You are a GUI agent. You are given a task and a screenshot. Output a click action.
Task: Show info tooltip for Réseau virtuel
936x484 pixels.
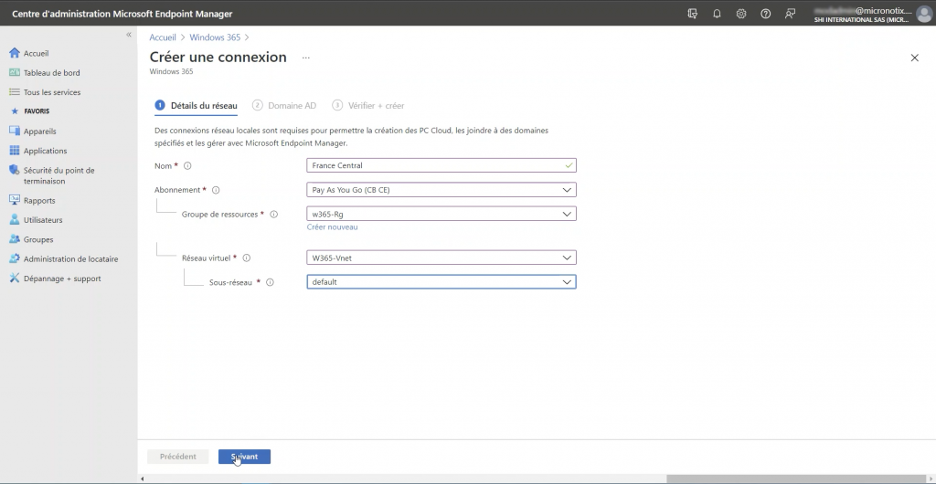247,258
